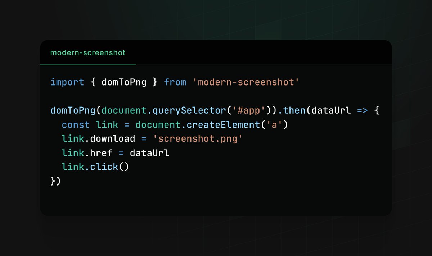Click the 'screenshot.png' string literal
Viewport: 432px width, 256px height.
[198, 139]
